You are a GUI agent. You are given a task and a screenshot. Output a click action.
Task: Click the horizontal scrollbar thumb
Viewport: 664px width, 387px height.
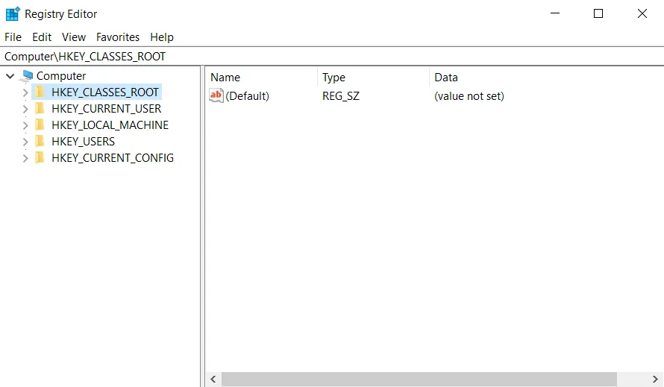[419, 379]
